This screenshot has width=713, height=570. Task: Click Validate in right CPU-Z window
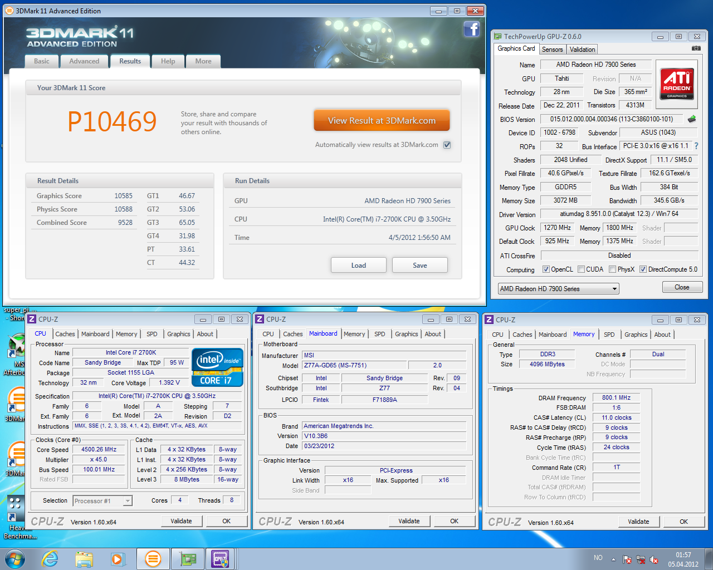[638, 522]
